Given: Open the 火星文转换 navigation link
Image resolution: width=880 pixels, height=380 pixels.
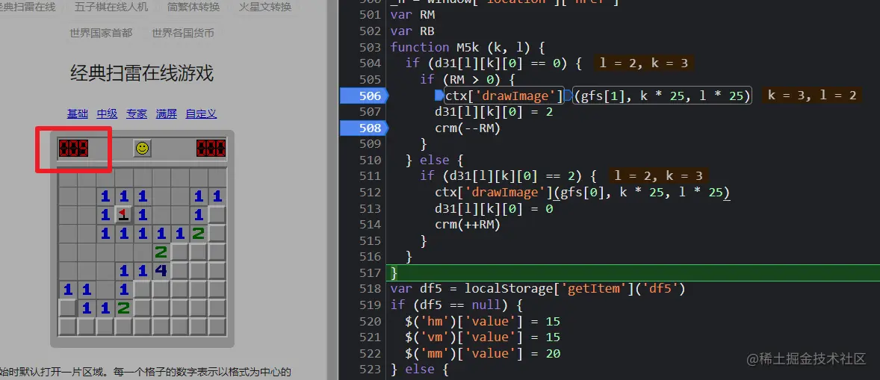Looking at the screenshot, I should pos(265,7).
